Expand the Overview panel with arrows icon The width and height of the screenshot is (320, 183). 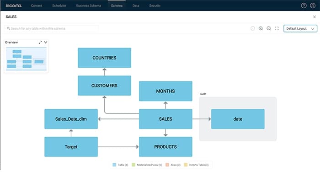[40, 42]
